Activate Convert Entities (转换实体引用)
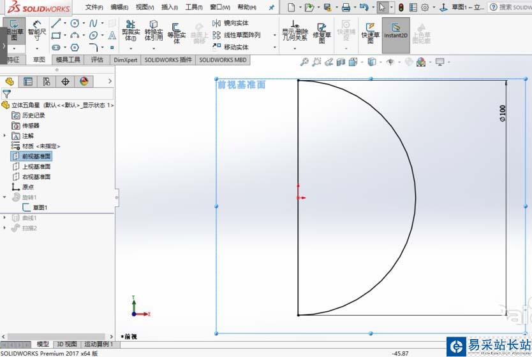The height and width of the screenshot is (357, 532). pyautogui.click(x=153, y=31)
